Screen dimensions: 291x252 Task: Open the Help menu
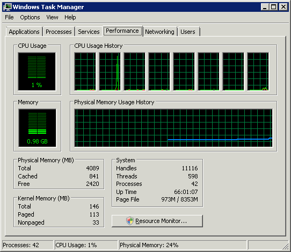[70, 17]
